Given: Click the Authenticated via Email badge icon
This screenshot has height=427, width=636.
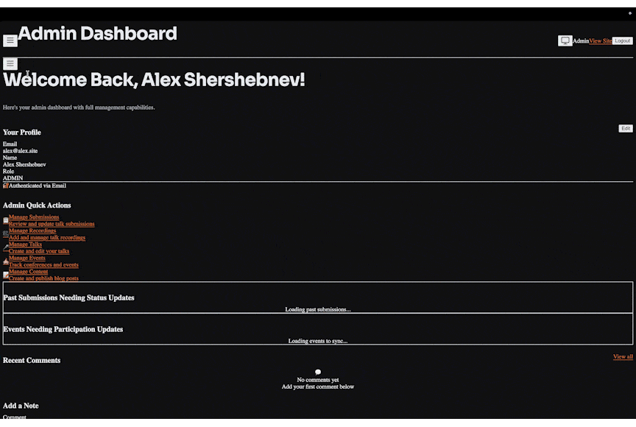Looking at the screenshot, I should click(4, 185).
